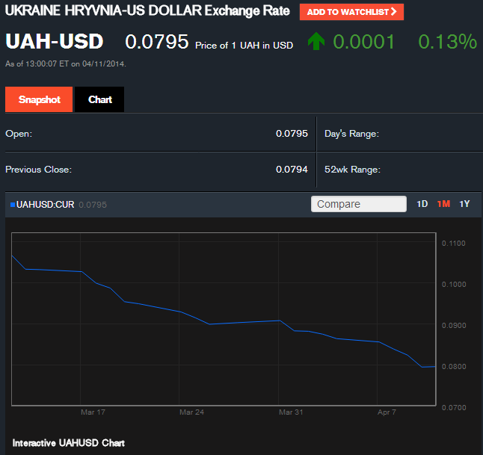Focus the Compare input field

tap(358, 204)
